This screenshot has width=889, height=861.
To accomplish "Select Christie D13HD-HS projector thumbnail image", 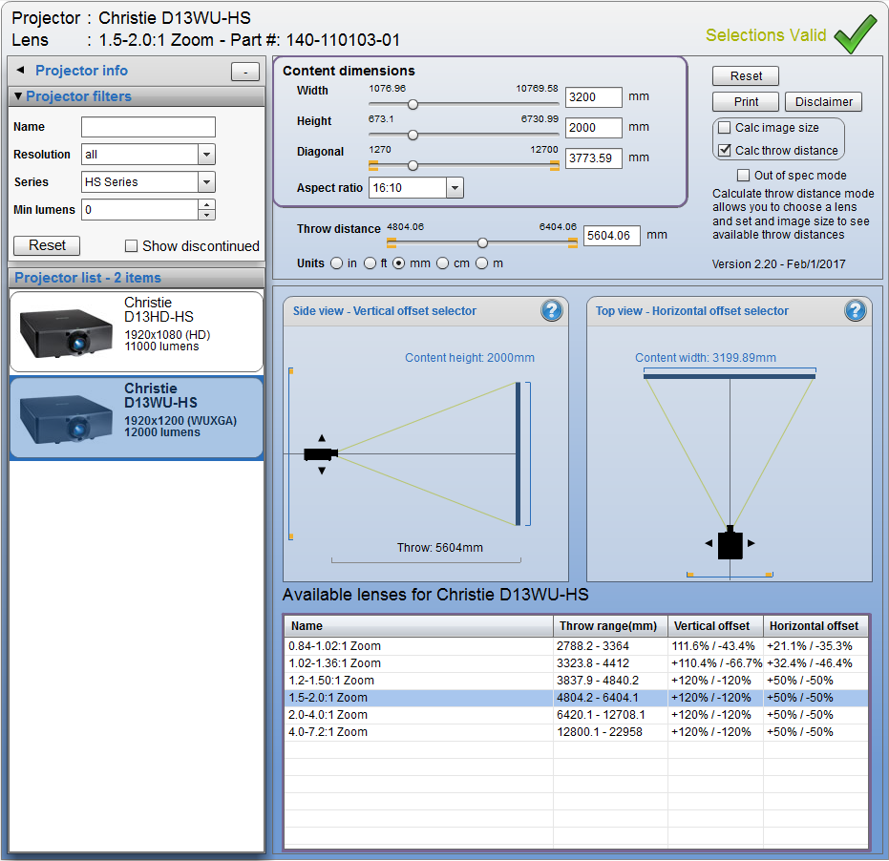I will click(66, 333).
